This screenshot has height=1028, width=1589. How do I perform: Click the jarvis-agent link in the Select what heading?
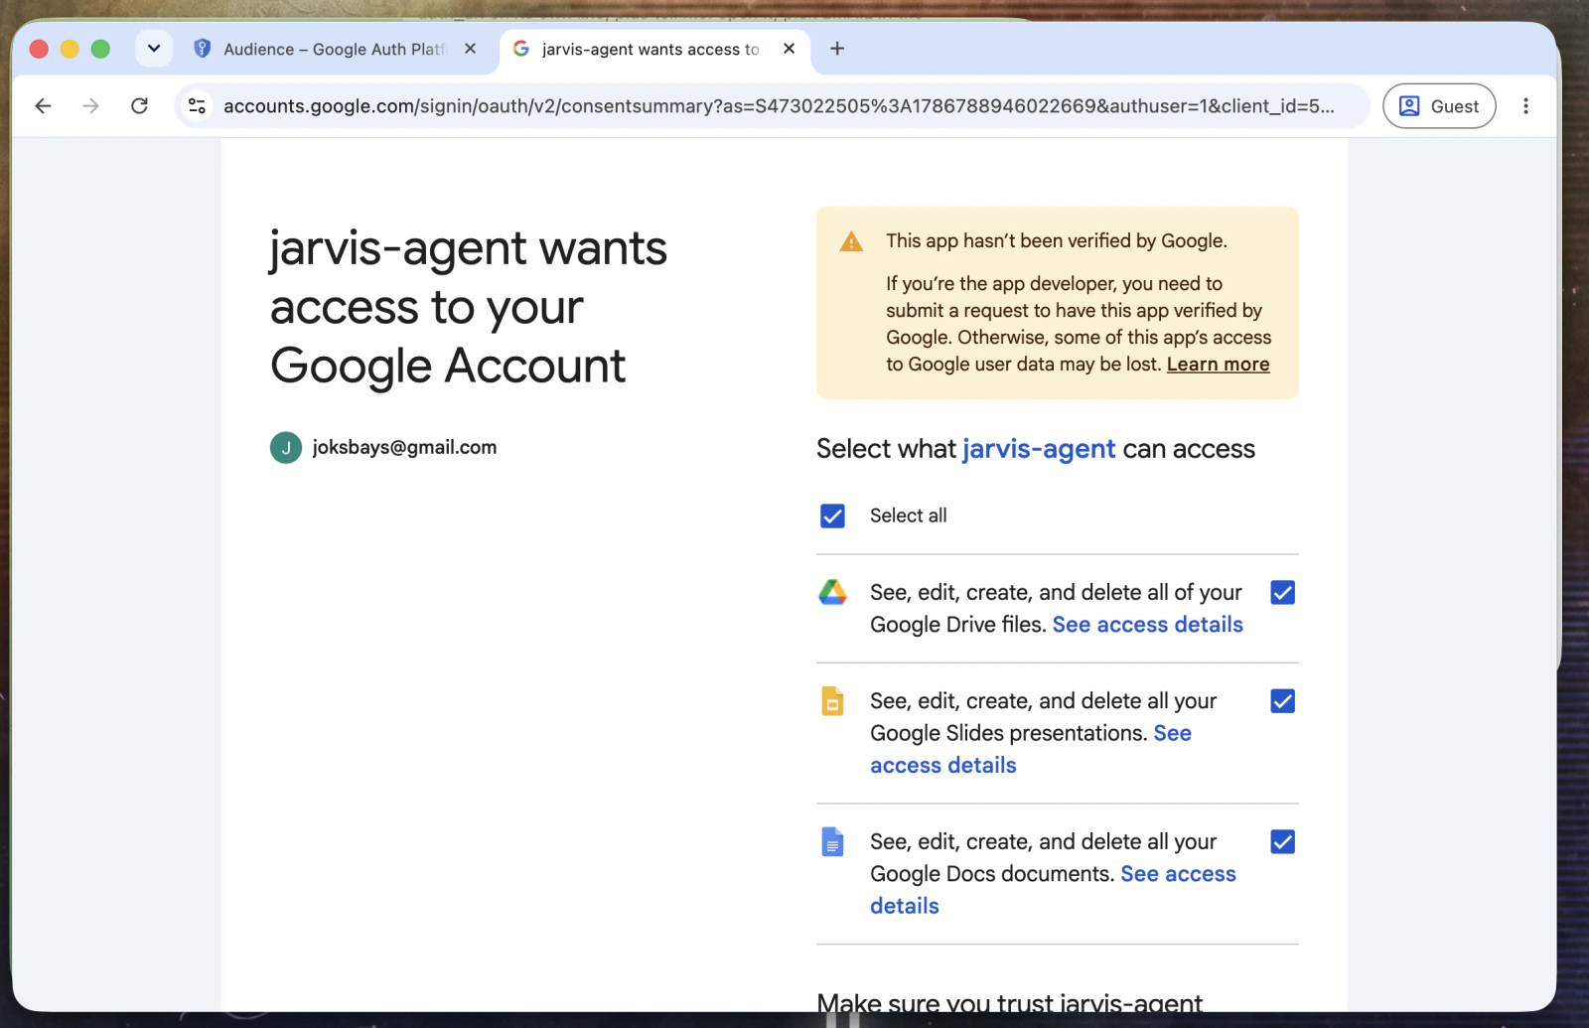point(1039,449)
